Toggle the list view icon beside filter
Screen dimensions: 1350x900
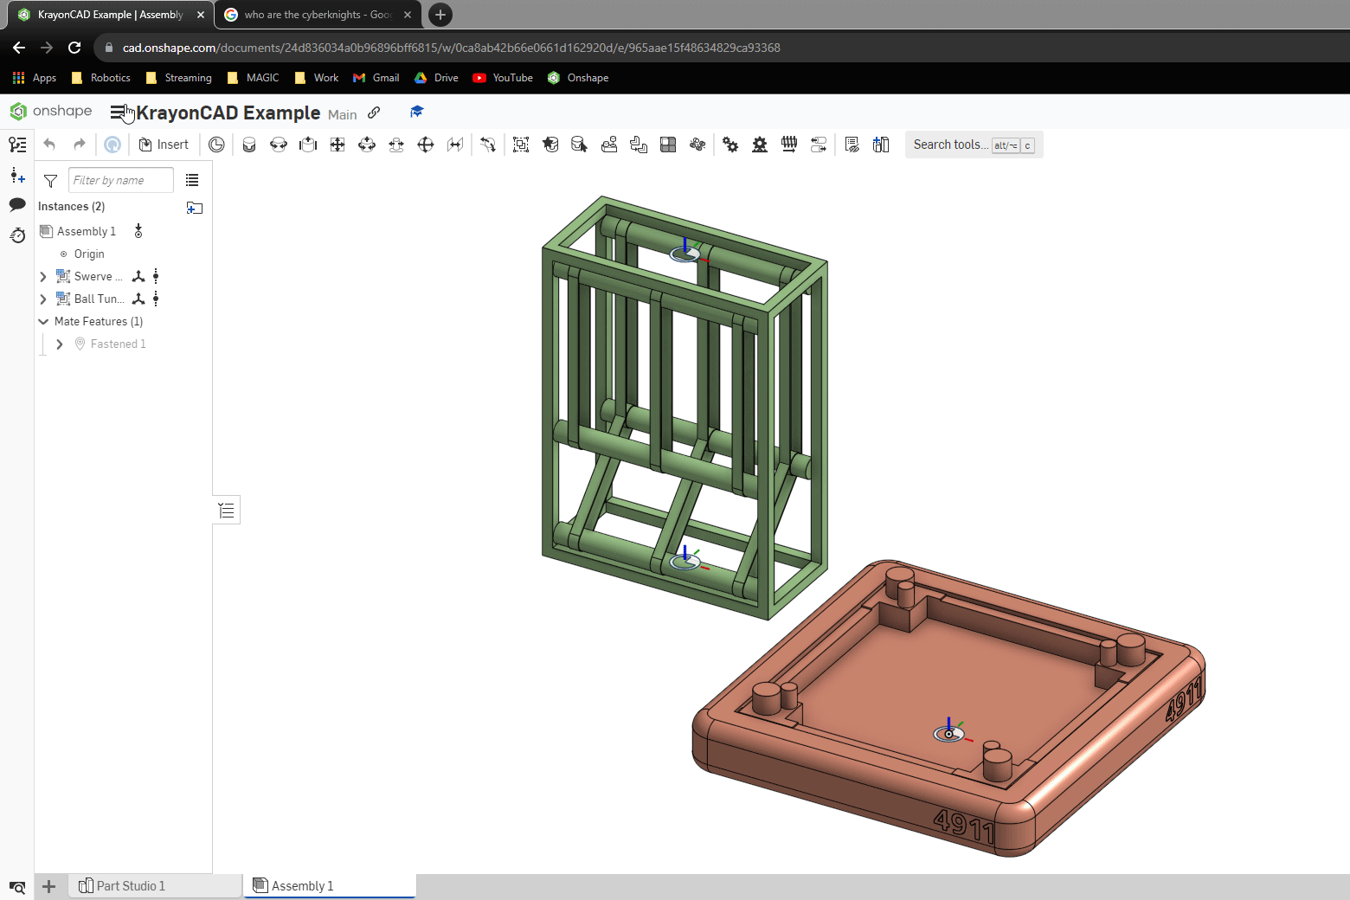(192, 180)
